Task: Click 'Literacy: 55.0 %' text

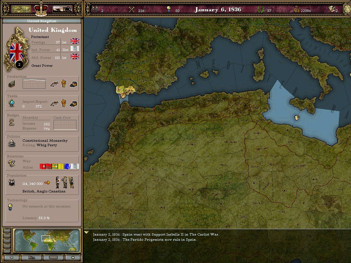Action: (x=36, y=218)
